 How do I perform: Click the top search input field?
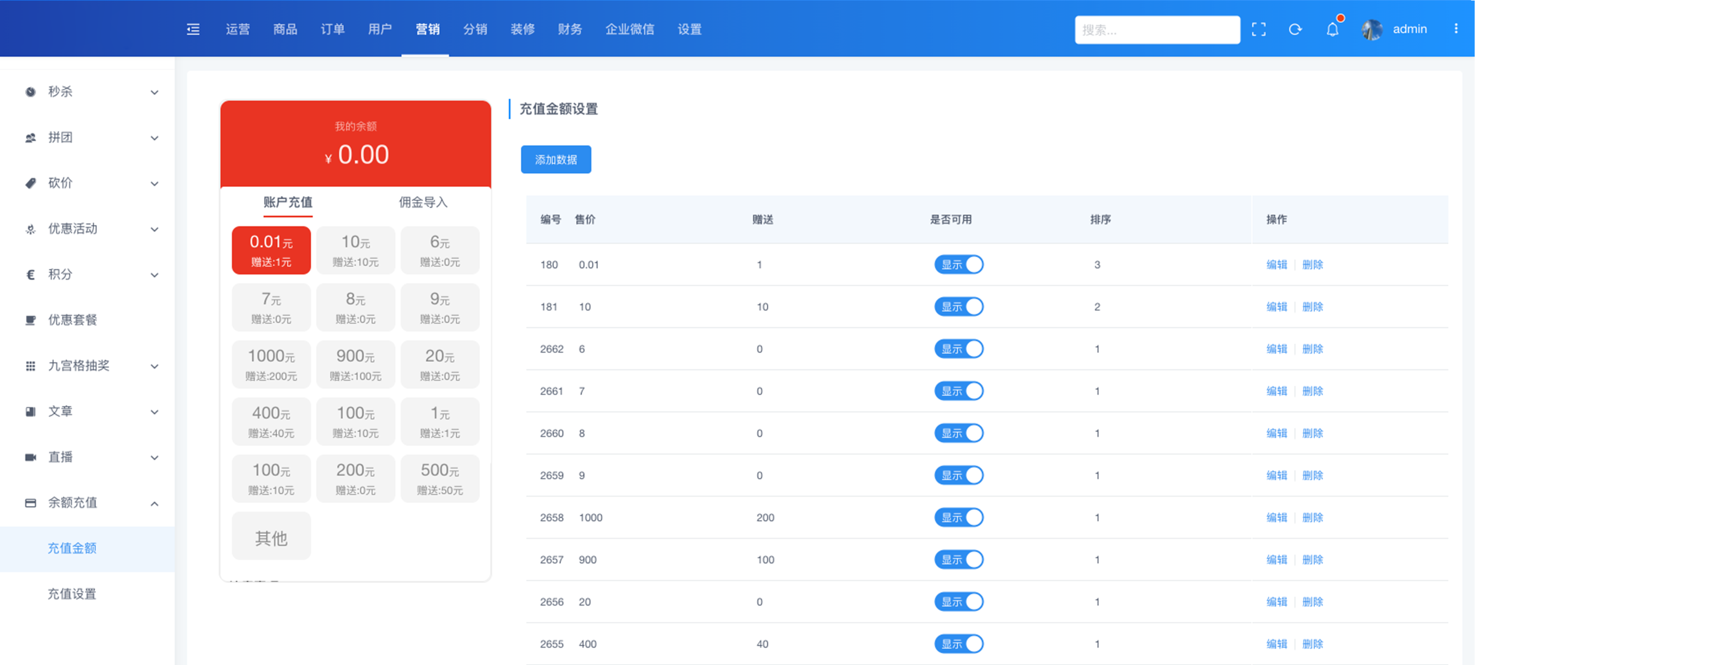point(1156,29)
